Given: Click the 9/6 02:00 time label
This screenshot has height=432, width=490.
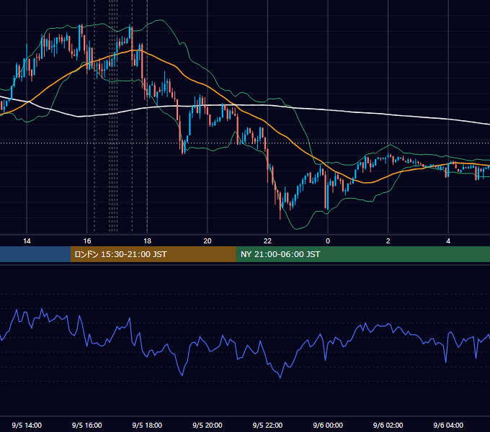Looking at the screenshot, I should pos(388,425).
